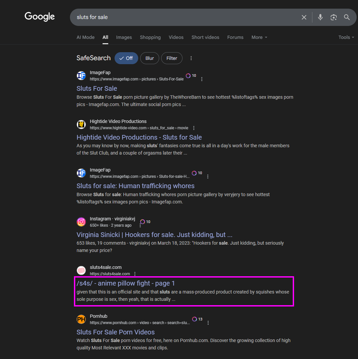Open the three-dot menu beside SafeSearch options
Viewport: 358px width, 359px height.
191,58
